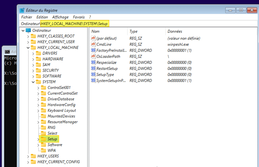Select the SetupType DWORD value icon
259x167 pixels.
coord(93,75)
